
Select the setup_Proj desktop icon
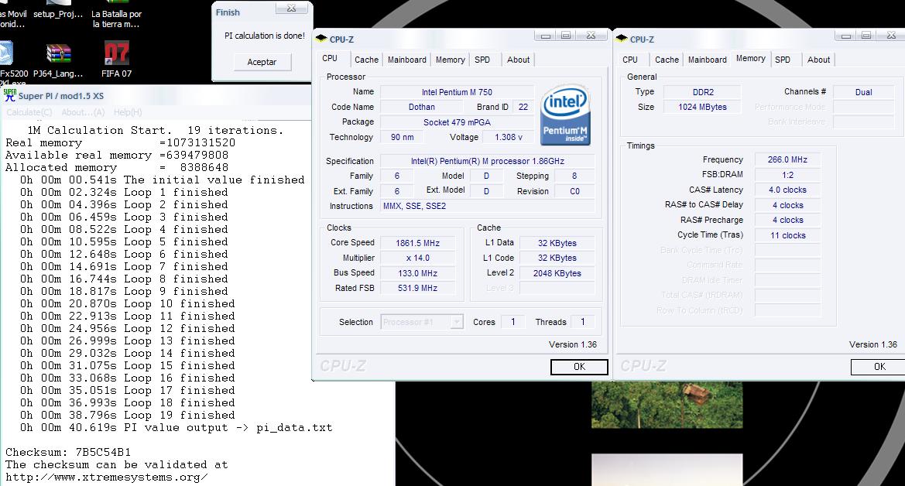click(x=58, y=17)
